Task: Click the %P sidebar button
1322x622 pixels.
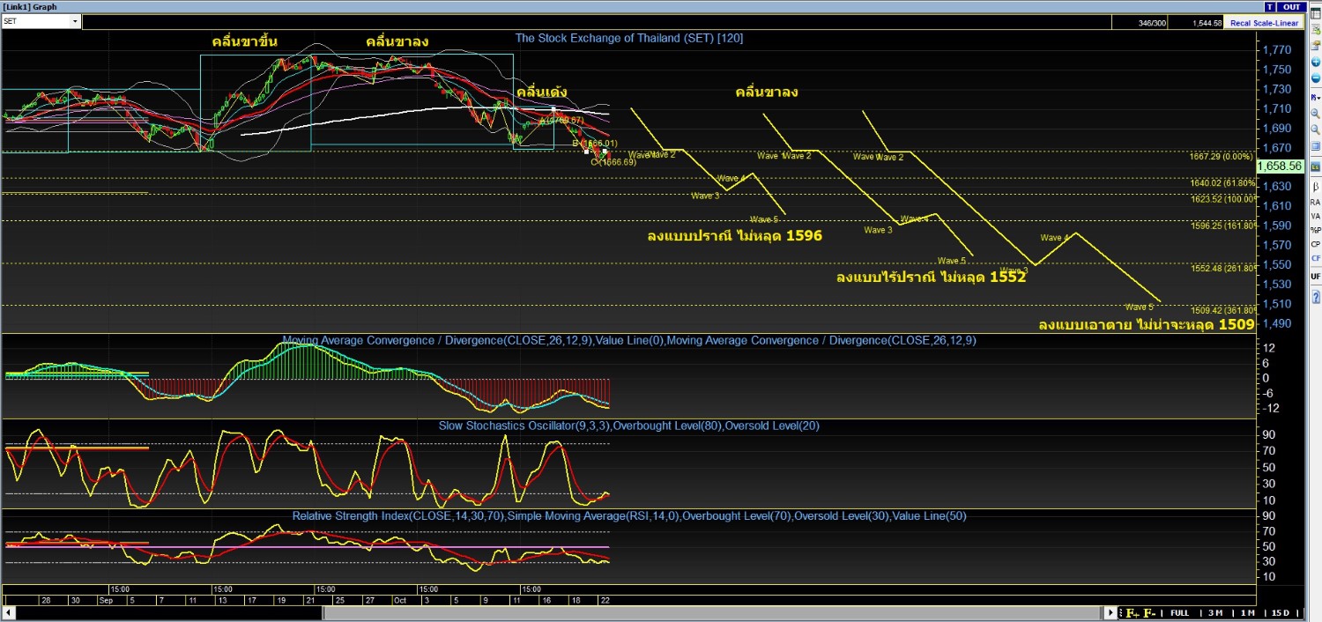Action: (x=1315, y=230)
